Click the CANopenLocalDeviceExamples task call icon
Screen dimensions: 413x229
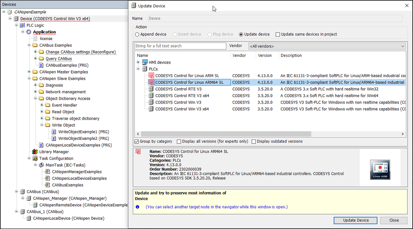click(47, 178)
